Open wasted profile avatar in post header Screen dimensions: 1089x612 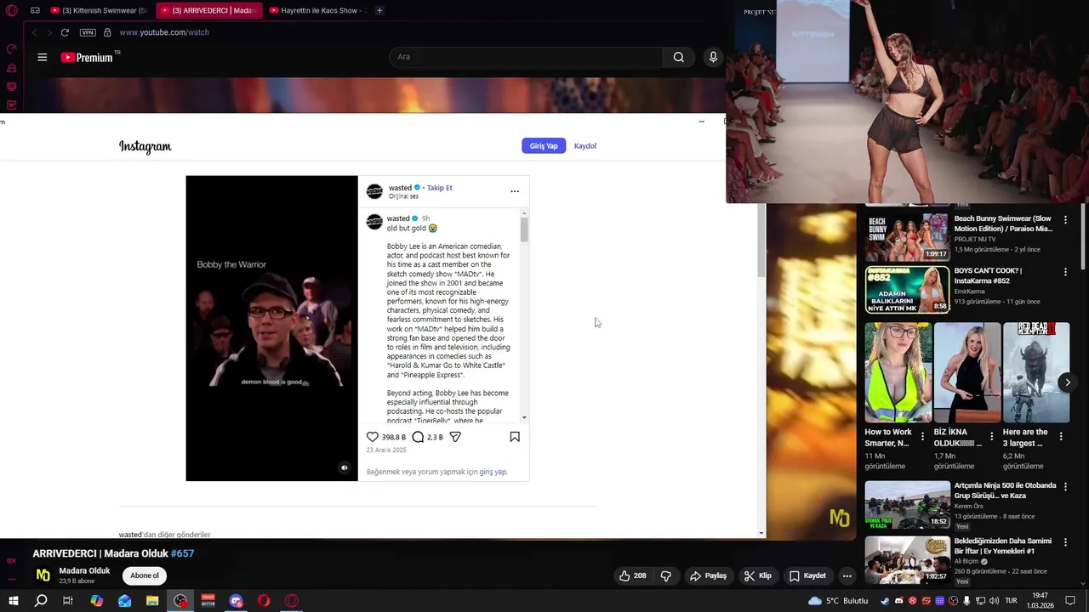click(x=374, y=191)
